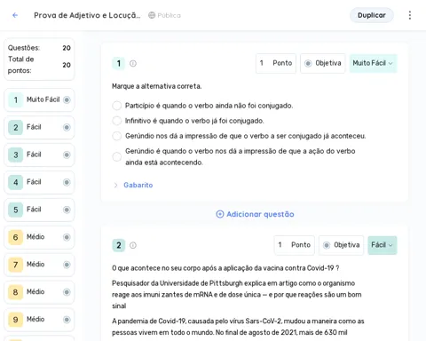
Task: Jump to question 6 Médio in sidebar
Action: click(39, 237)
